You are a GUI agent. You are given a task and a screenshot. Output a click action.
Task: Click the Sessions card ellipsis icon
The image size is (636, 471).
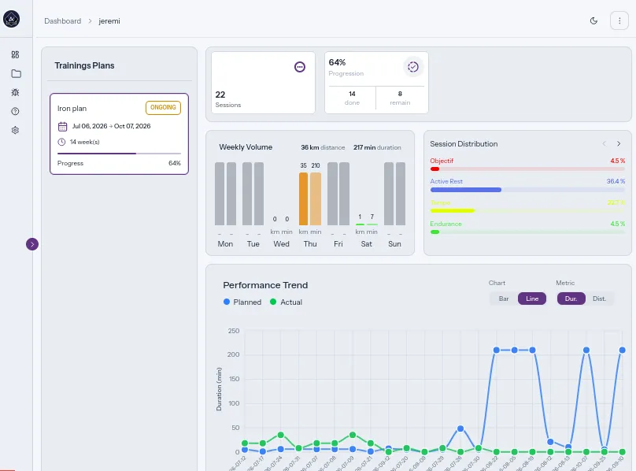click(300, 67)
